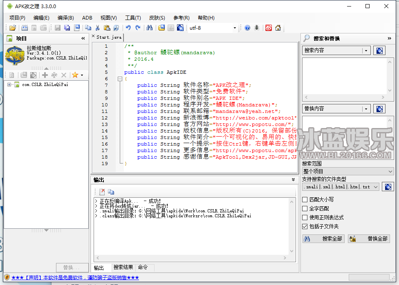Click the paste clipboard icon

pos(107,28)
